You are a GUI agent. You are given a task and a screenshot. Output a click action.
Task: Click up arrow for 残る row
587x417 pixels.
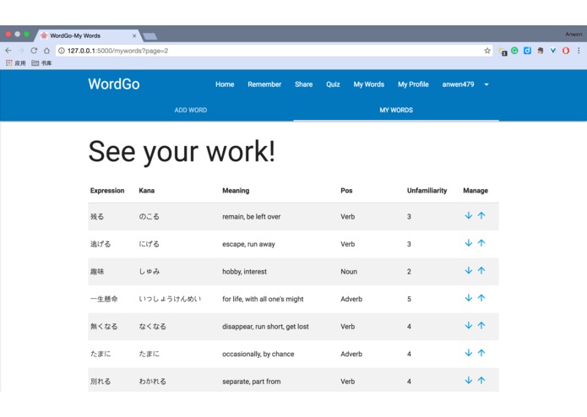pos(481,215)
